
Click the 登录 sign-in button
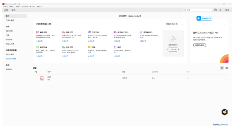pos(227,10)
